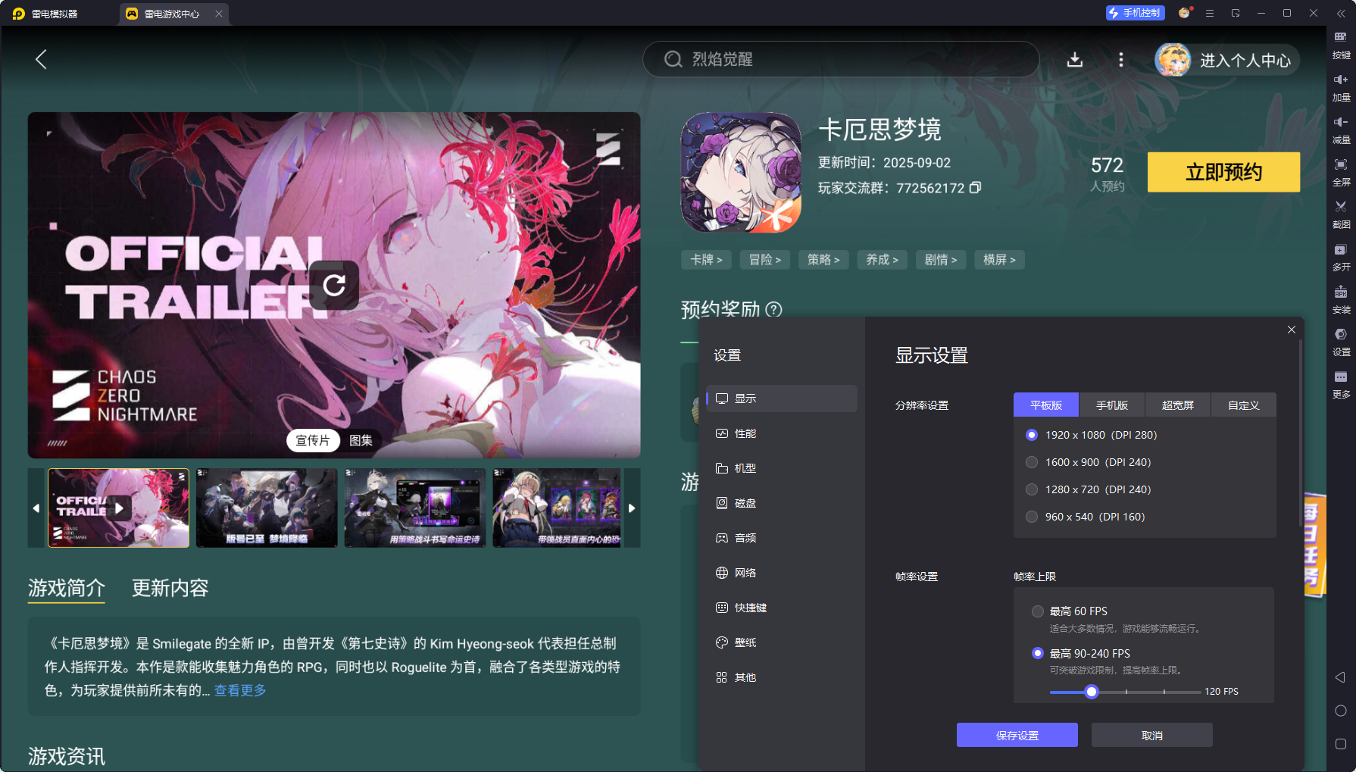Image resolution: width=1356 pixels, height=772 pixels.
Task: Toggle 全屏 fullscreen mode from sidebar
Action: coord(1340,172)
